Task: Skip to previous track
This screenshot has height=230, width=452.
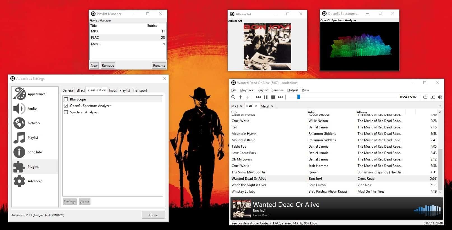Action: [258, 97]
